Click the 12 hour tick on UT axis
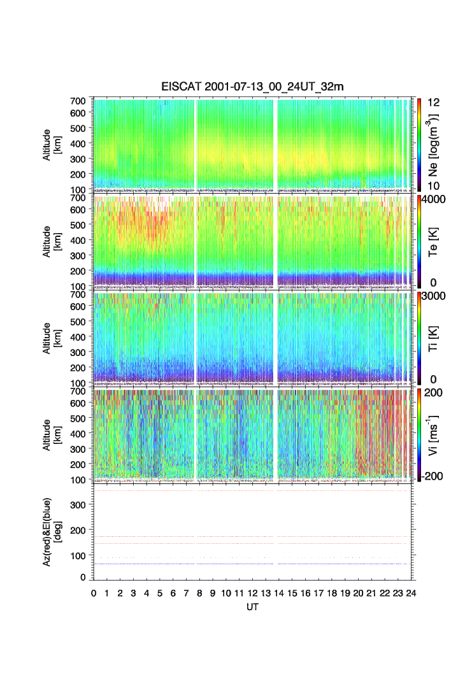Screen dimensions: 451x677 [252, 593]
